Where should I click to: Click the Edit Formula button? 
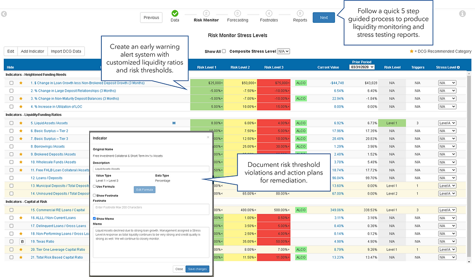(144, 190)
